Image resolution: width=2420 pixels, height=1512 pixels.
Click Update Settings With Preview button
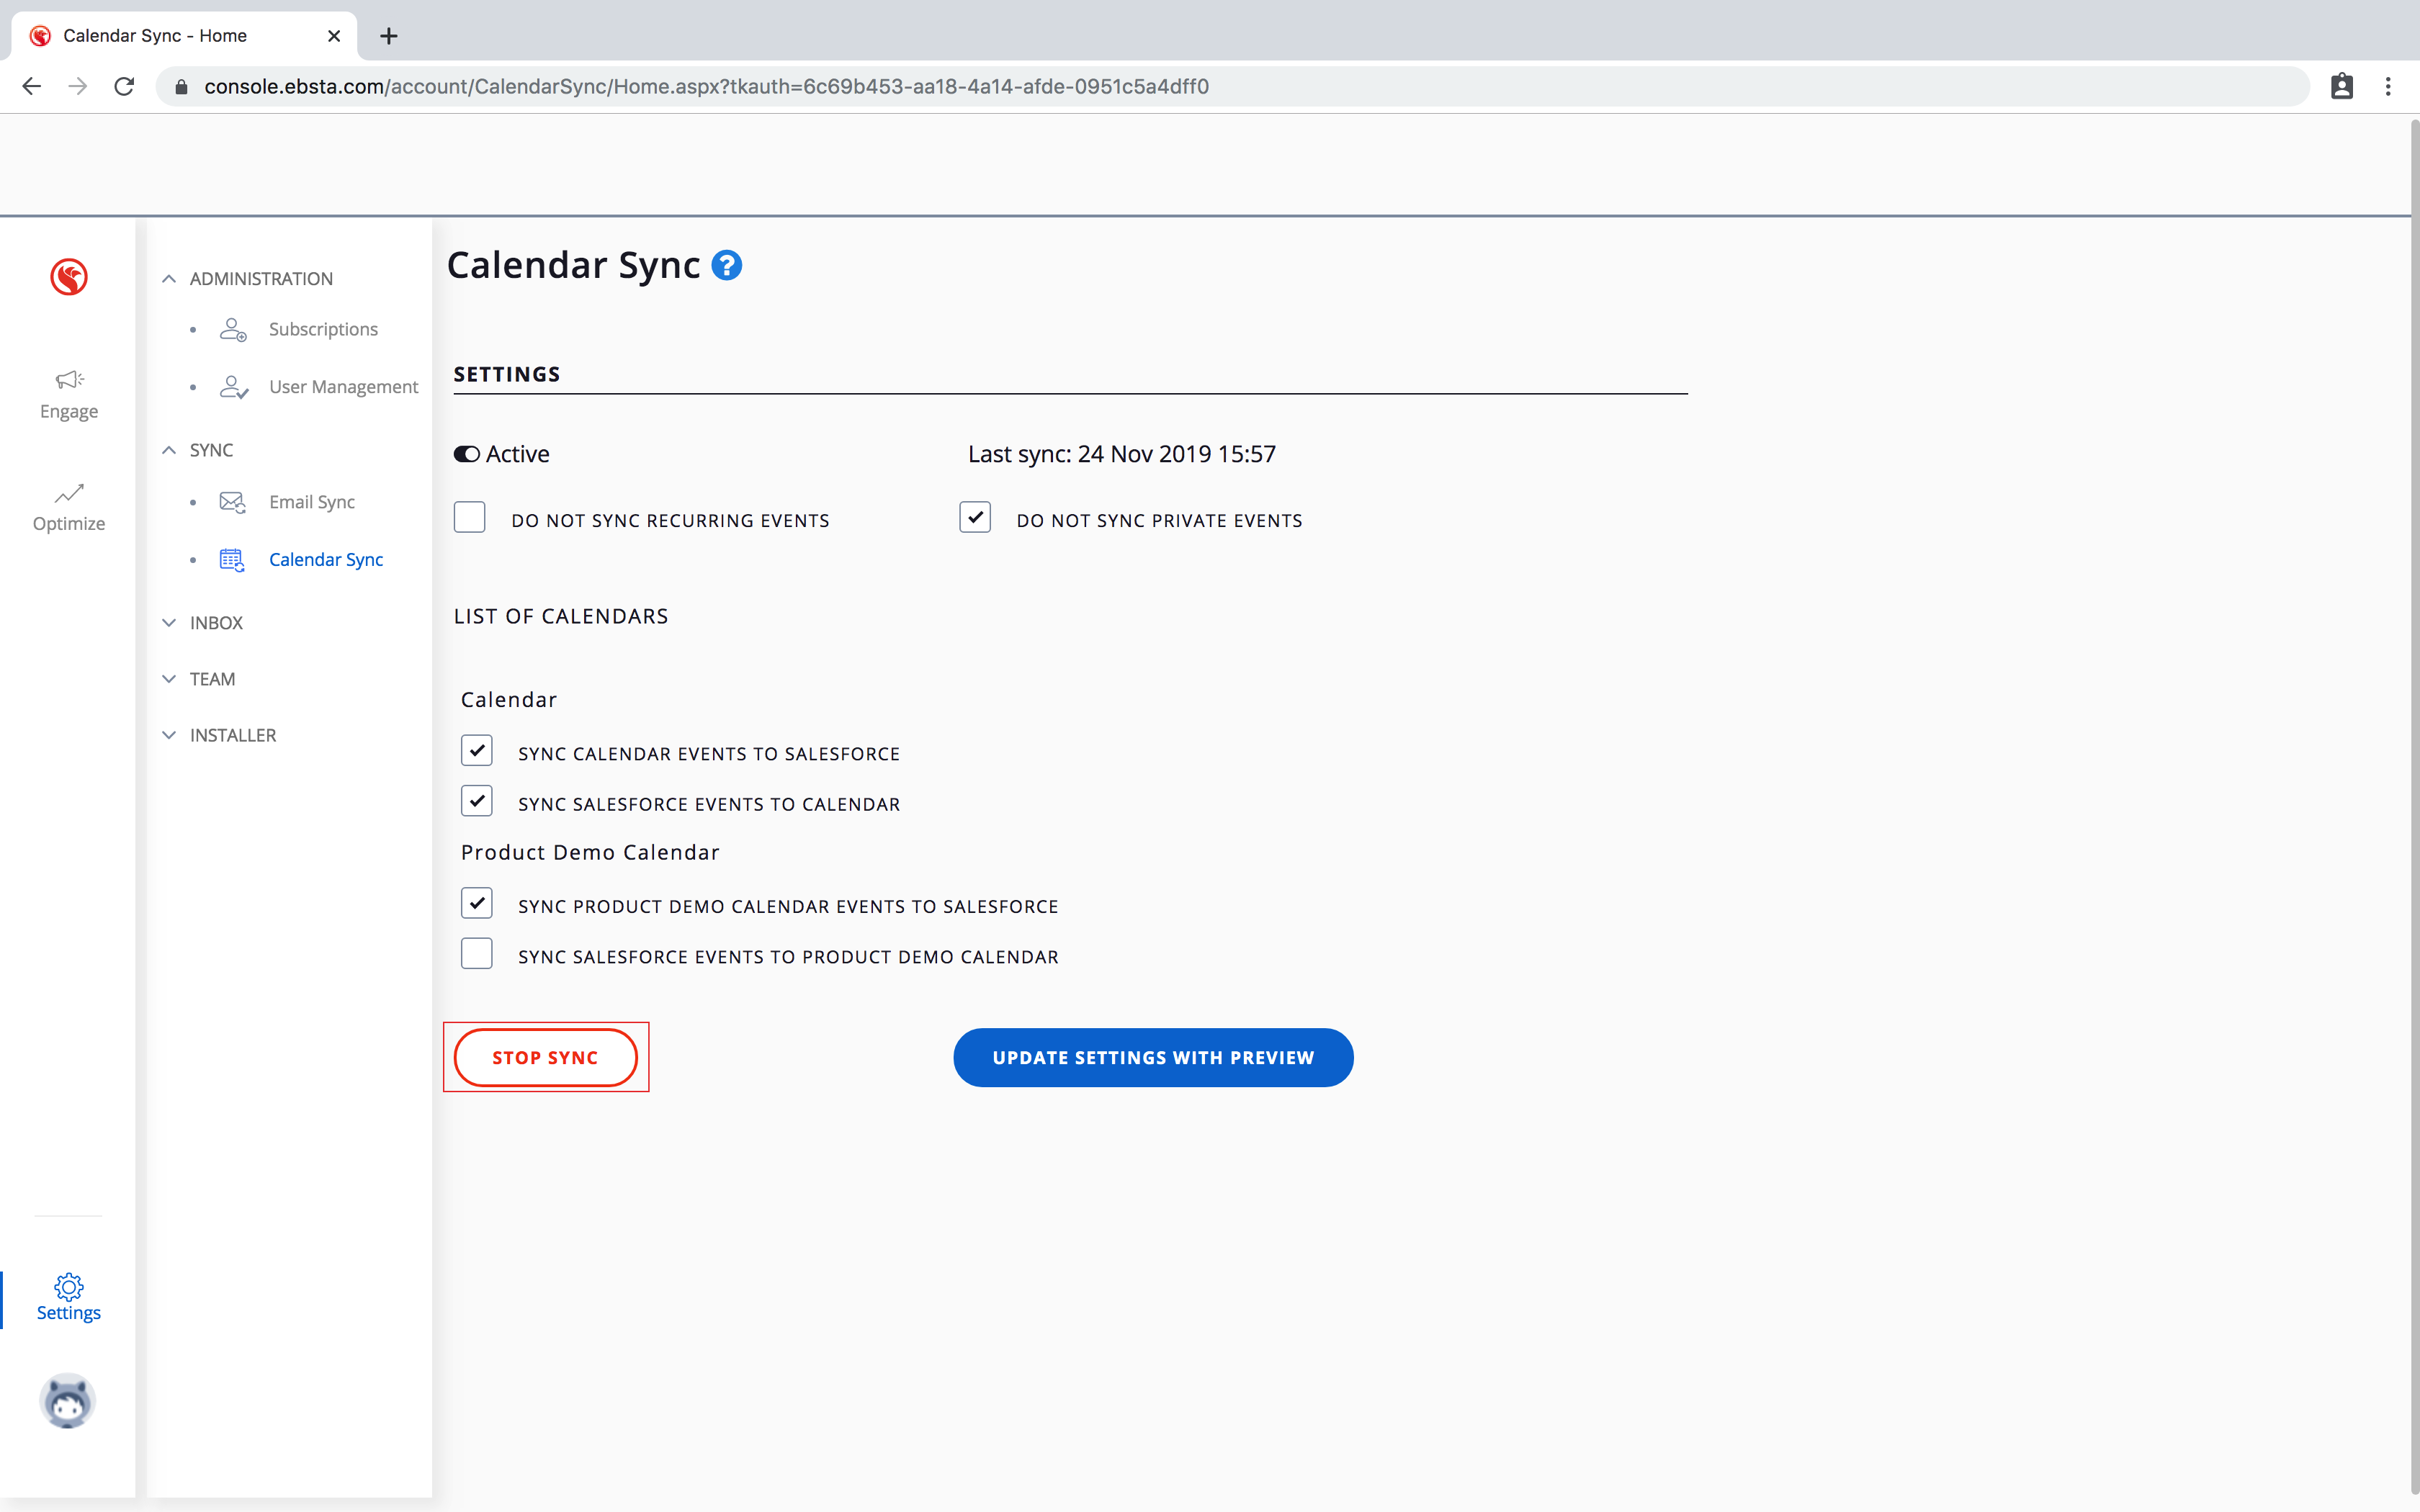click(x=1153, y=1058)
